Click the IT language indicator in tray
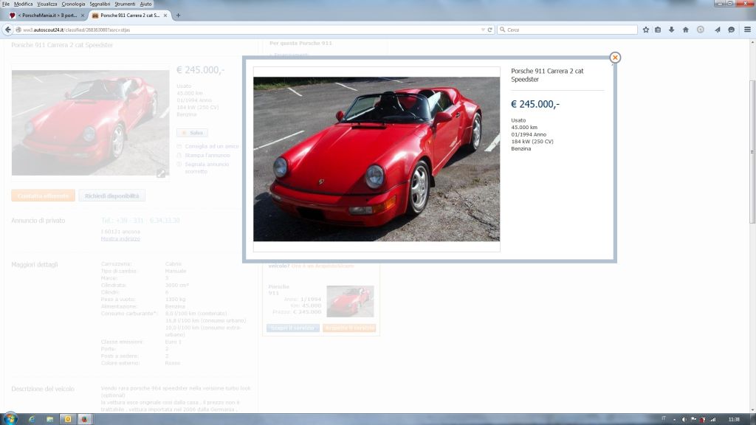This screenshot has height=425, width=756. (664, 419)
